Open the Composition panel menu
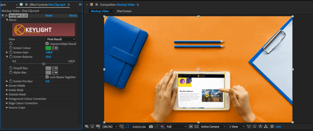The image size is (313, 131). pos(138,5)
